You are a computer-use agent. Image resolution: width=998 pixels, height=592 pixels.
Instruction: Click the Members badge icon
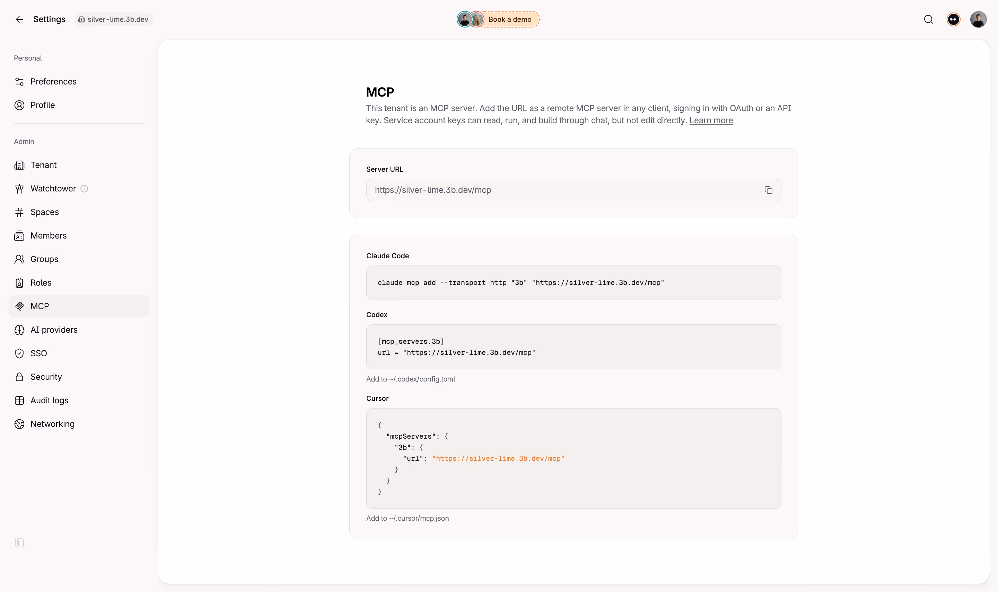(x=19, y=236)
